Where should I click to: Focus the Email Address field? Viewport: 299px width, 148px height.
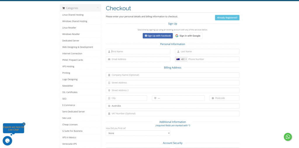tap(138, 59)
